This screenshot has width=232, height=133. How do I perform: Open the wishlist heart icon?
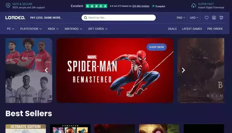(207, 18)
